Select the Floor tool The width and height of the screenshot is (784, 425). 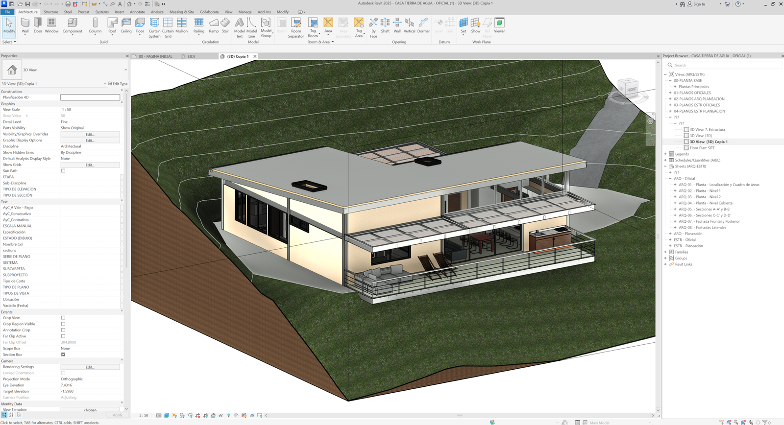click(x=140, y=26)
